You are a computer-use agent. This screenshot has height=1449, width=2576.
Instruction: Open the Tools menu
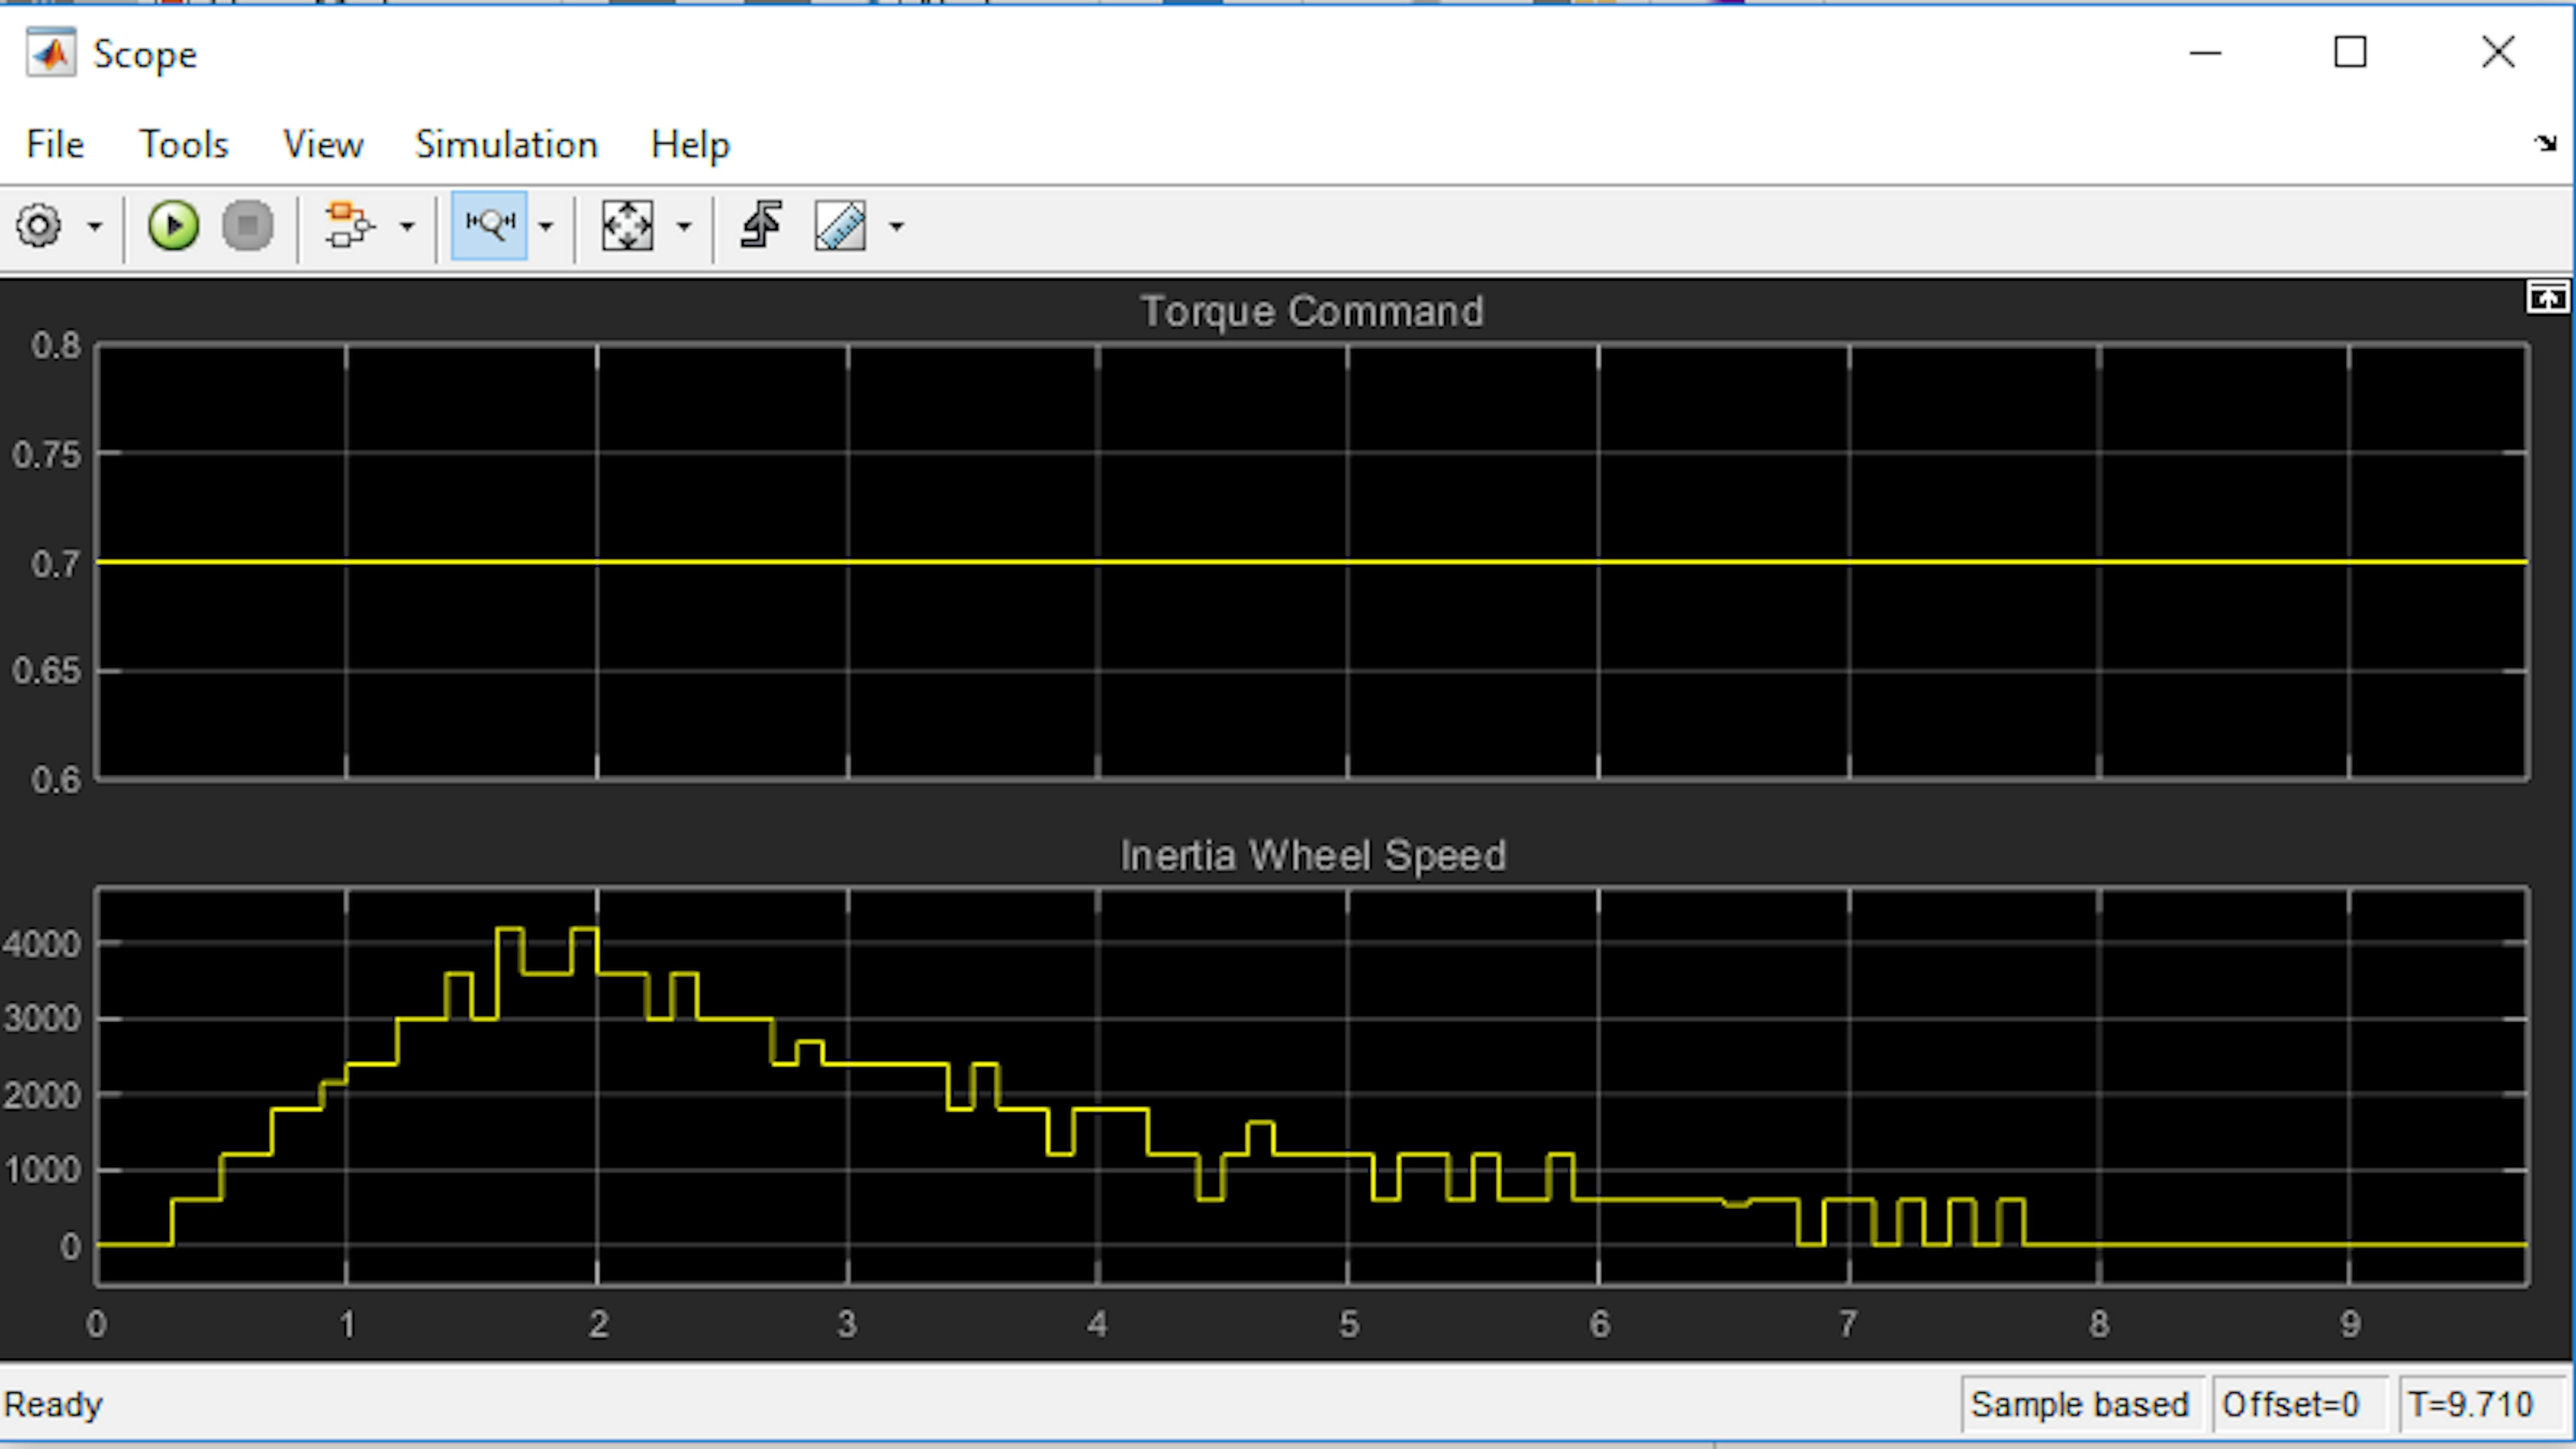pyautogui.click(x=184, y=145)
